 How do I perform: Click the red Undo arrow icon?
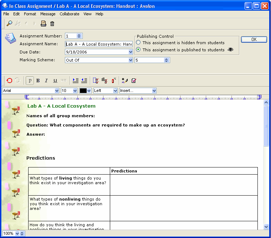tap(9, 81)
